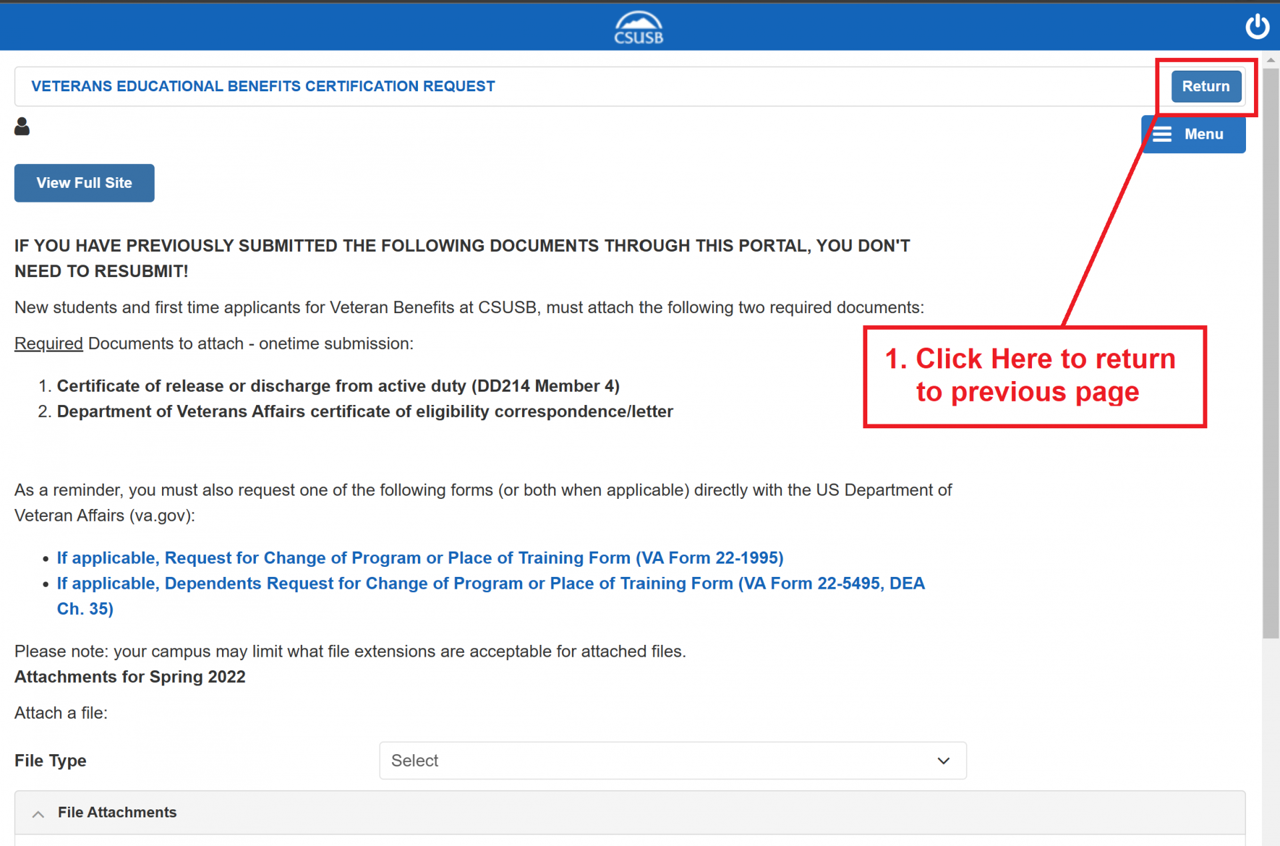Click dropdown arrow in File Type select
1280x846 pixels.
[x=943, y=761]
